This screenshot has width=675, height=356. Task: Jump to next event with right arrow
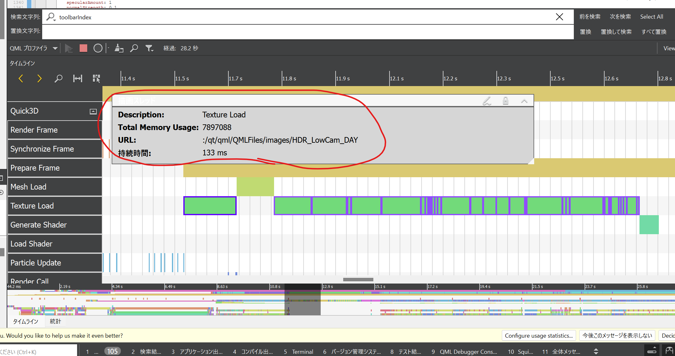pos(39,78)
